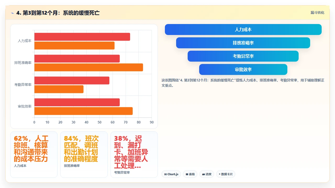Select the 人力成本 funnel stage
Image resolution: width=335 pixels, height=188 pixels.
click(x=243, y=30)
